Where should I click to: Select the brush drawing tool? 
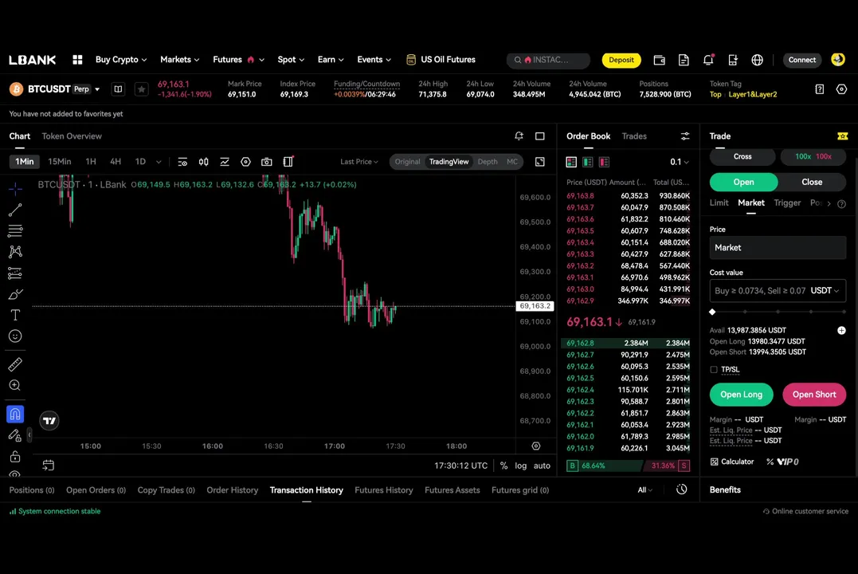15,294
